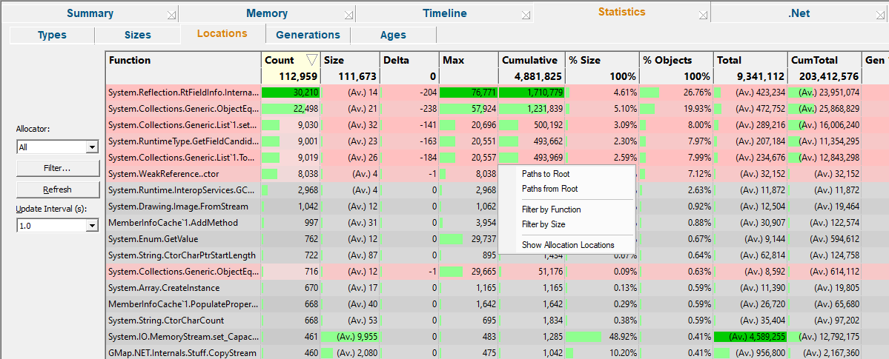Choose Paths to Root from context menu

[x=546, y=175]
